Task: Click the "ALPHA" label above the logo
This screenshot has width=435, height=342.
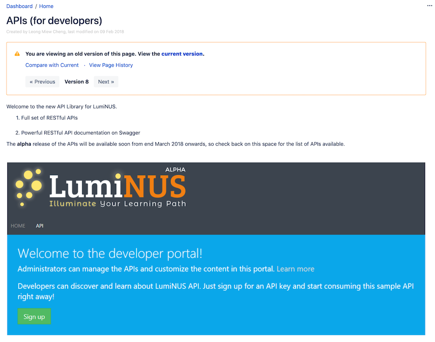Action: click(x=175, y=169)
